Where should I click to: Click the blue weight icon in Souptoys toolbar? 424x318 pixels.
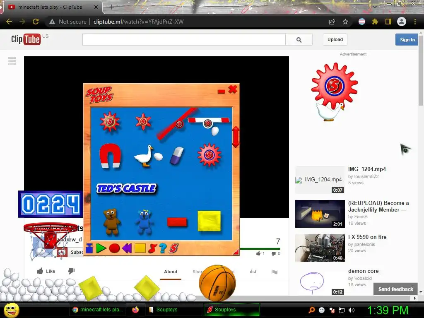pyautogui.click(x=89, y=248)
